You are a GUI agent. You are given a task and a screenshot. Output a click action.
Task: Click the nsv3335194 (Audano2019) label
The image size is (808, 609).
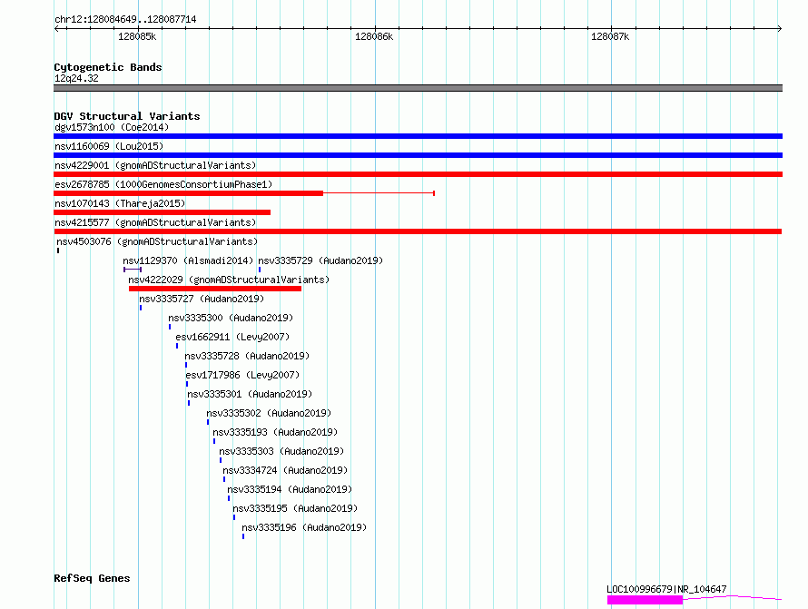(290, 489)
